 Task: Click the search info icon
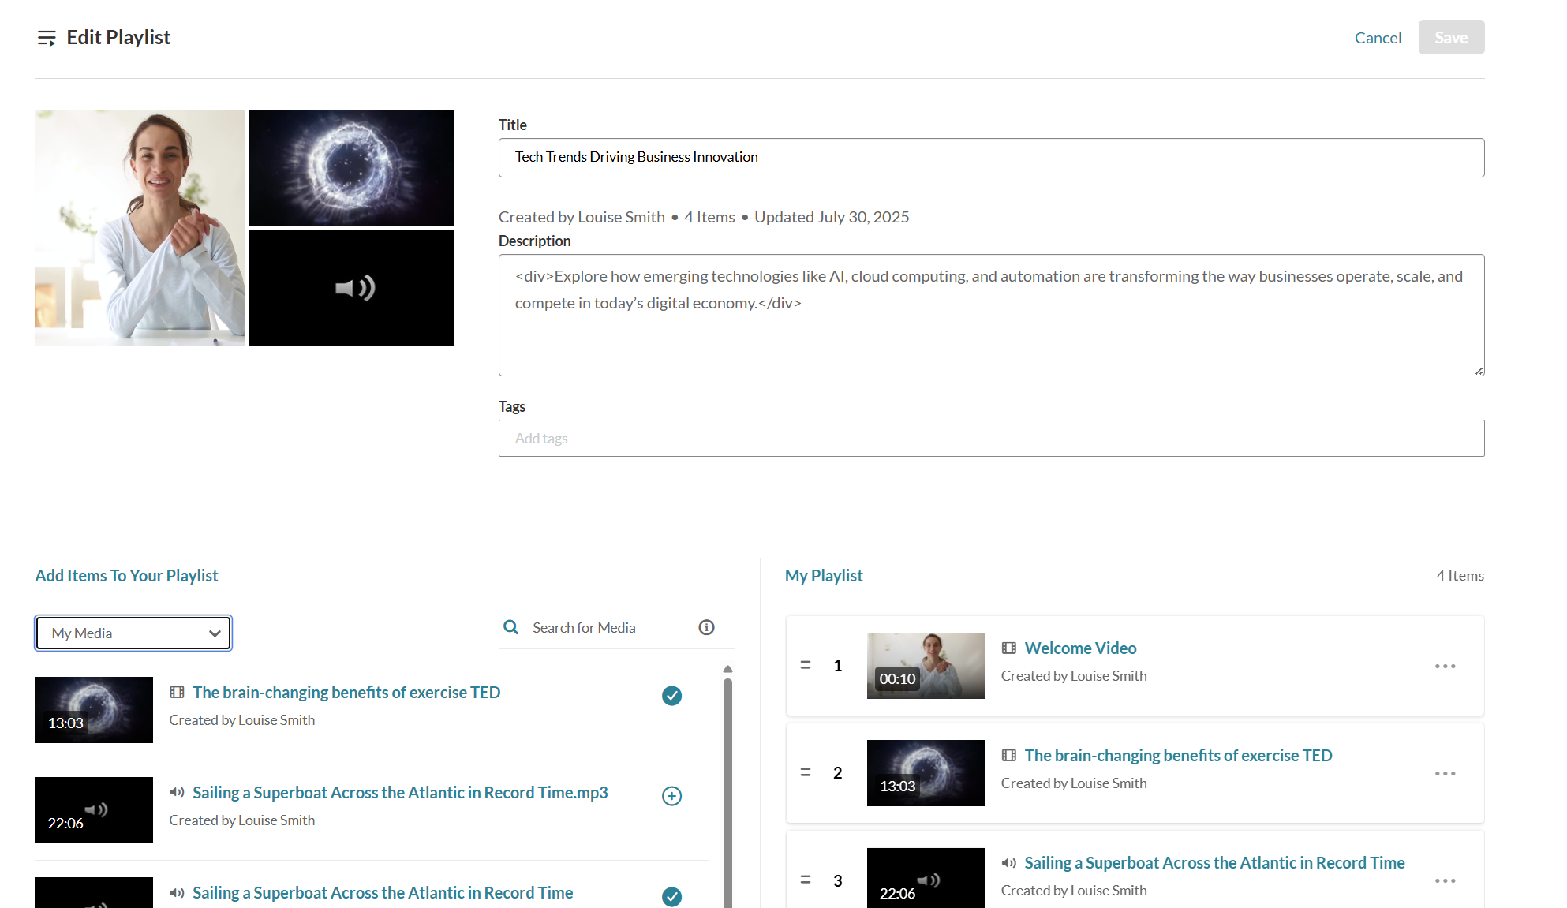(x=706, y=627)
